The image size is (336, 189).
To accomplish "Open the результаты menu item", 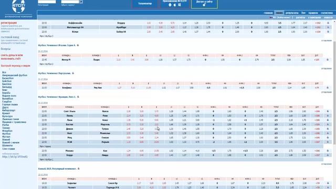I will (x=292, y=13).
